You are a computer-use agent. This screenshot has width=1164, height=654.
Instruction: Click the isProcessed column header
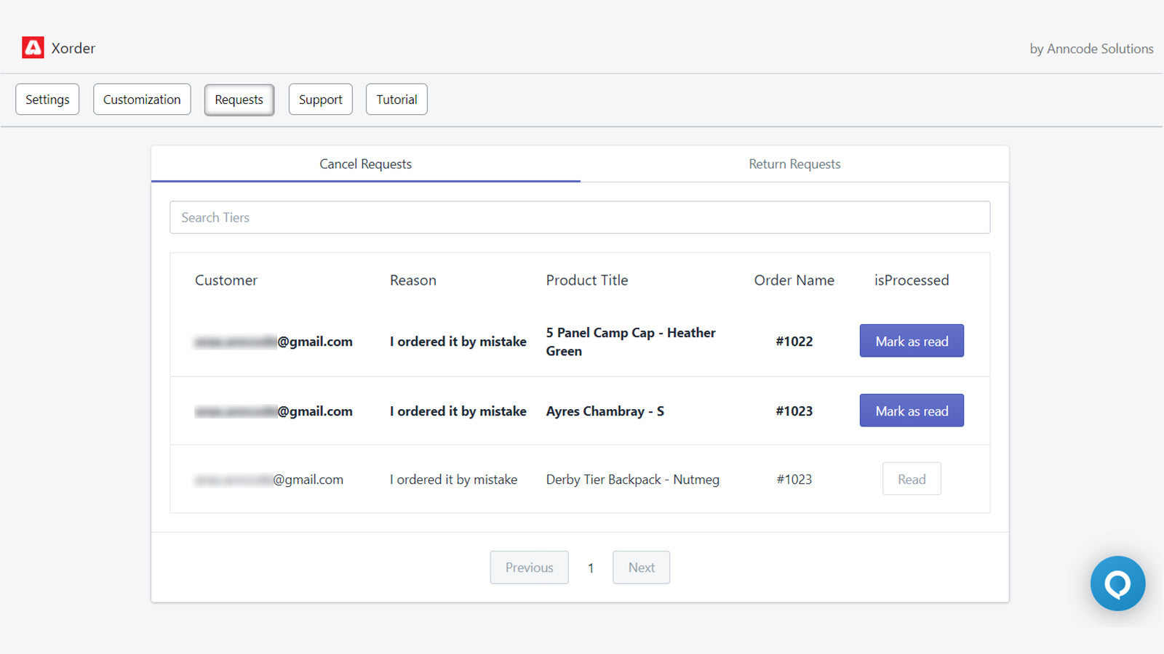[911, 280]
